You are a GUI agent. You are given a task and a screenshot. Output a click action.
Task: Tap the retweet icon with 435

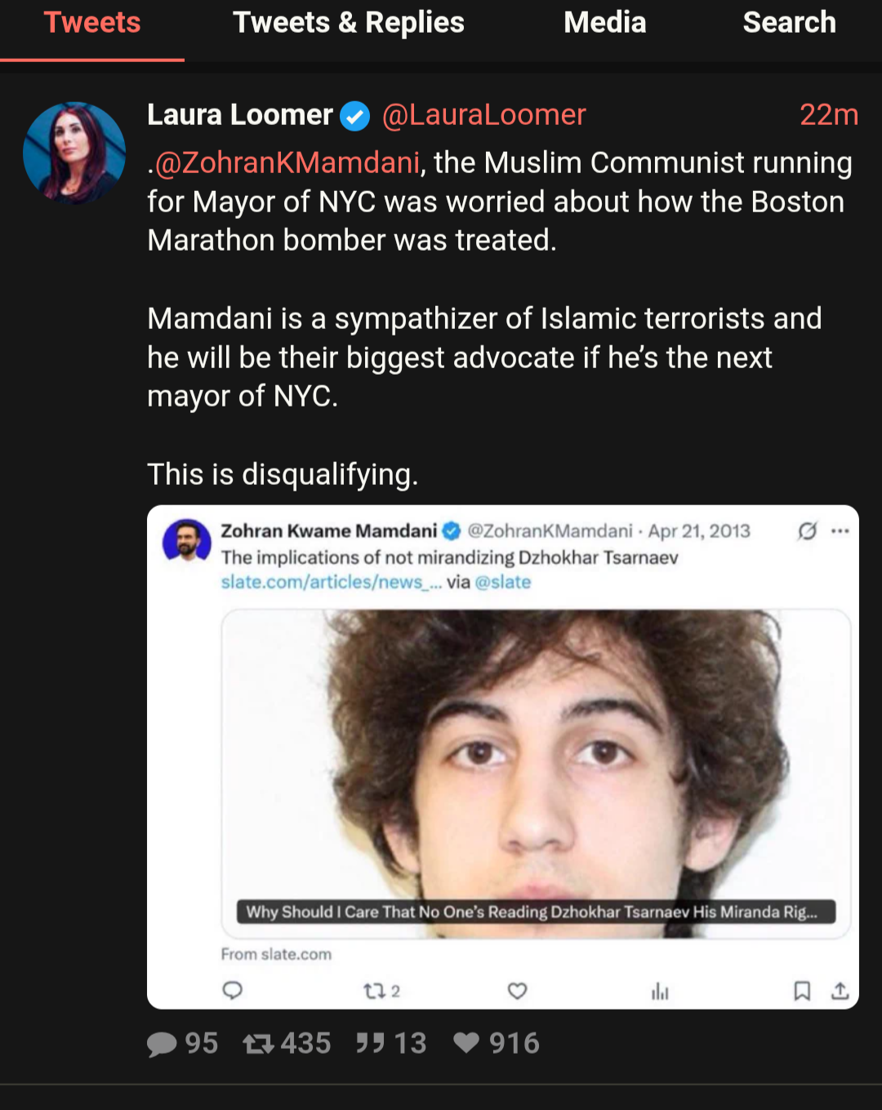[x=258, y=1044]
